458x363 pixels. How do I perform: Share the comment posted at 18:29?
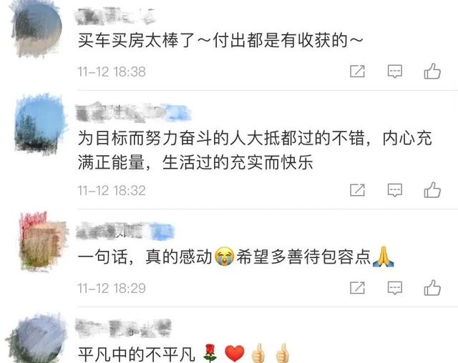(x=358, y=288)
